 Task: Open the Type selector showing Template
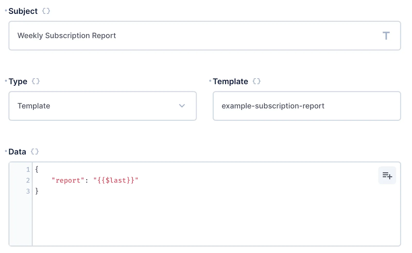tap(102, 106)
